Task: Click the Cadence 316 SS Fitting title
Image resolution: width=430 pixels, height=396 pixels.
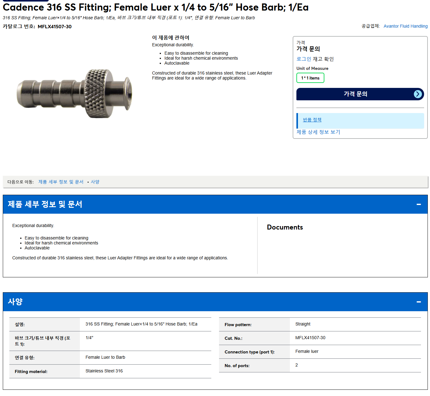Action: coord(156,7)
